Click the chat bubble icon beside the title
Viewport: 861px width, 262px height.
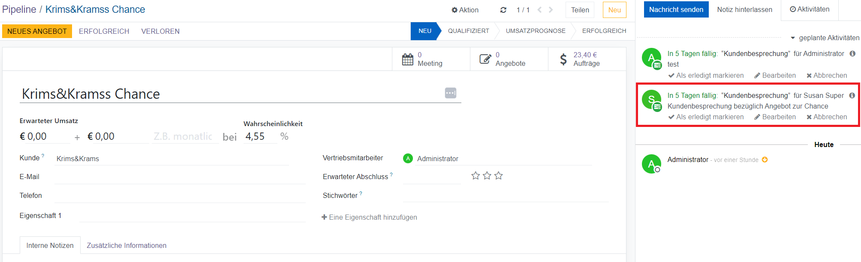point(450,93)
